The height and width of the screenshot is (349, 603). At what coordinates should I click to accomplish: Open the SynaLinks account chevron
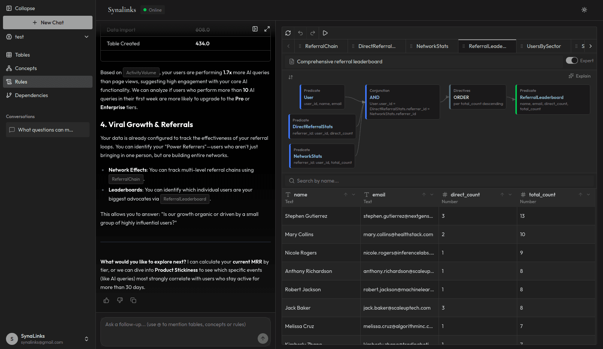[x=87, y=339]
